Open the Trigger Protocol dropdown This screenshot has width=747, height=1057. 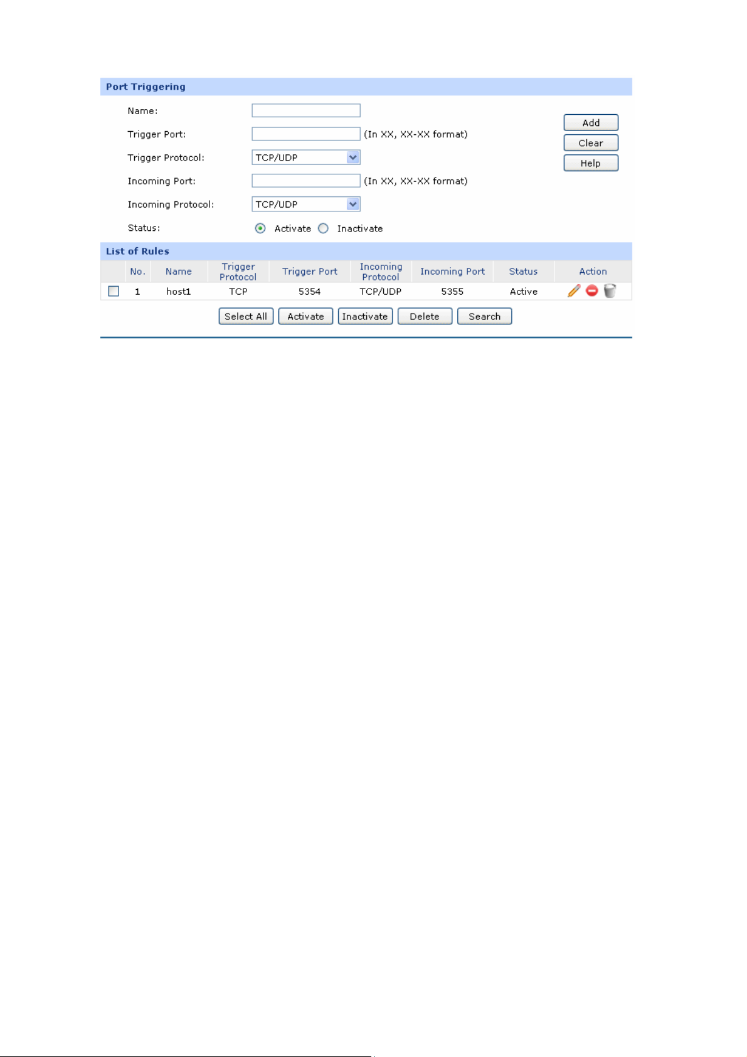click(x=305, y=157)
